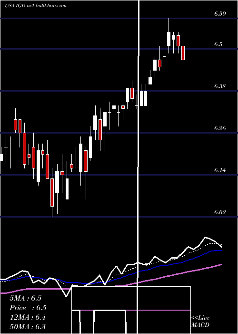
Task: Select the 6.59 price axis label
Action: pos(220,14)
